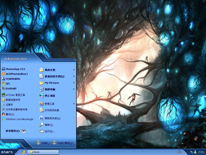Click the 新建连接向导 icon

click(3, 100)
